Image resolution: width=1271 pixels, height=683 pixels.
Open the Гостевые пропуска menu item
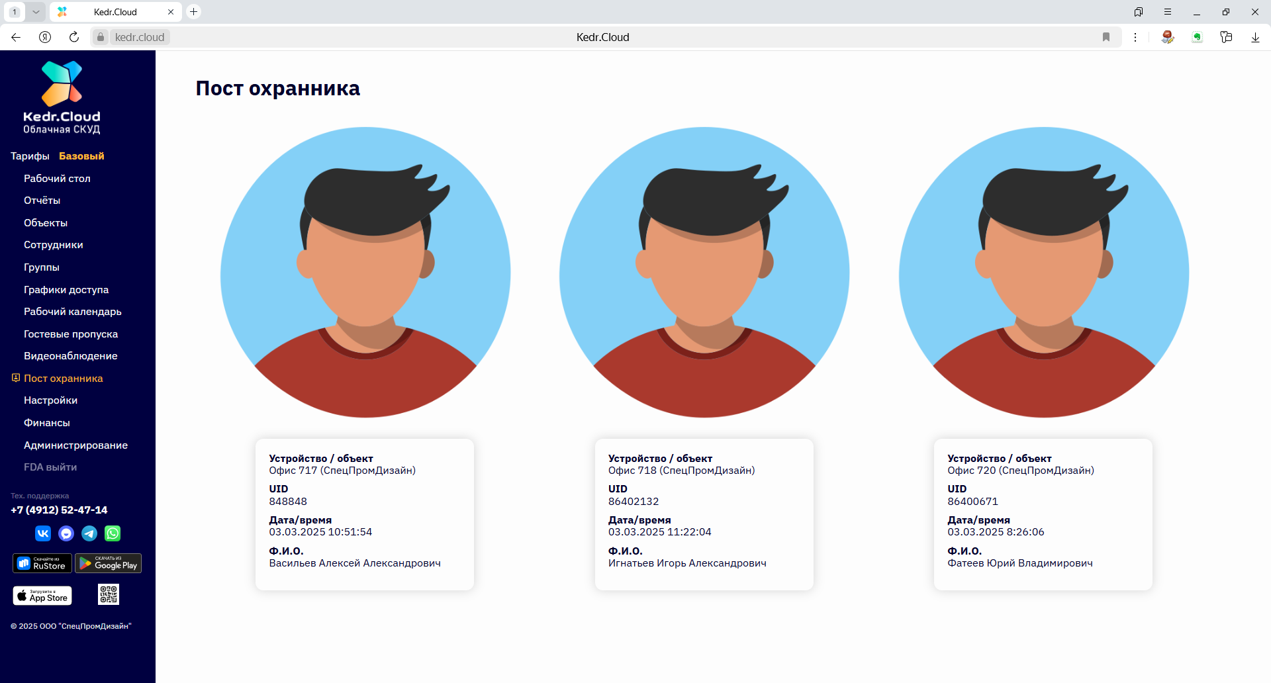pyautogui.click(x=71, y=334)
